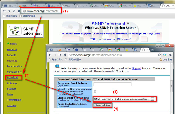Image resolution: width=175 pixels, height=114 pixels.
Task: Open the 其他書籤 bookmarks folder
Action: (x=165, y=60)
